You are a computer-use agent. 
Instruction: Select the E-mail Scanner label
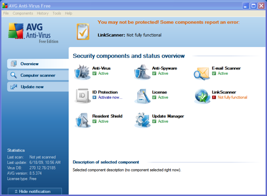pyautogui.click(x=226, y=68)
